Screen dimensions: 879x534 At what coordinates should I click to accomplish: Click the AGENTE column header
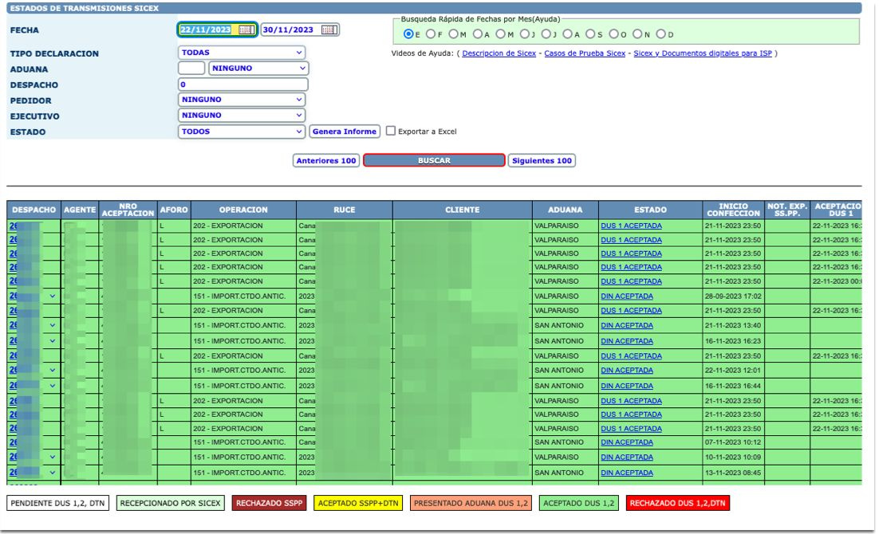click(80, 210)
